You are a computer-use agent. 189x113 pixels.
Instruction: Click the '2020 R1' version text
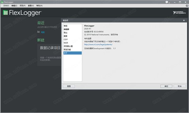click(88, 29)
